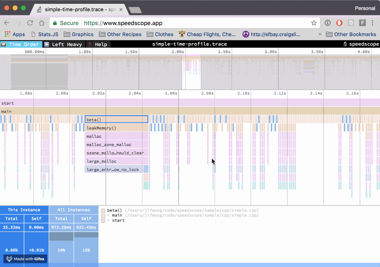
Task: Open the red shield extension icon
Action: coord(339,23)
